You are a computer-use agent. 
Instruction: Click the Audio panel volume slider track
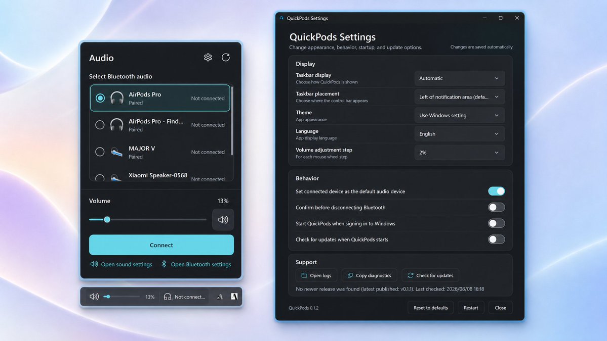[148, 219]
